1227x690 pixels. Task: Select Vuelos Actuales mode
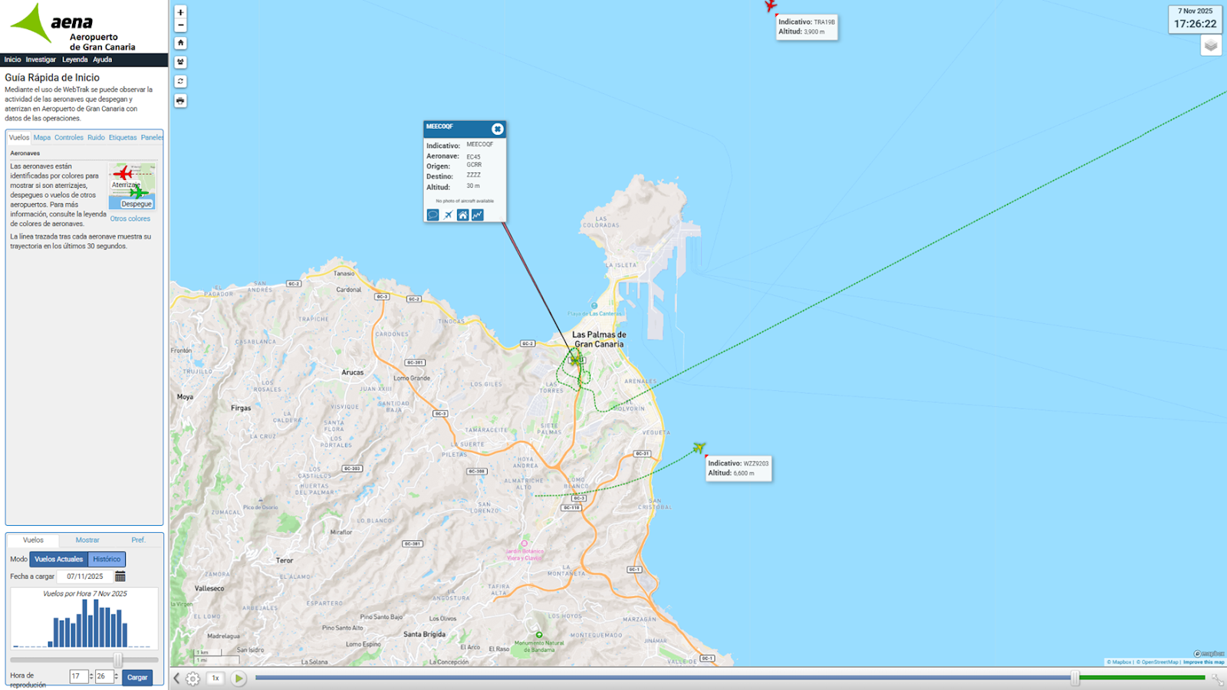[x=59, y=560]
